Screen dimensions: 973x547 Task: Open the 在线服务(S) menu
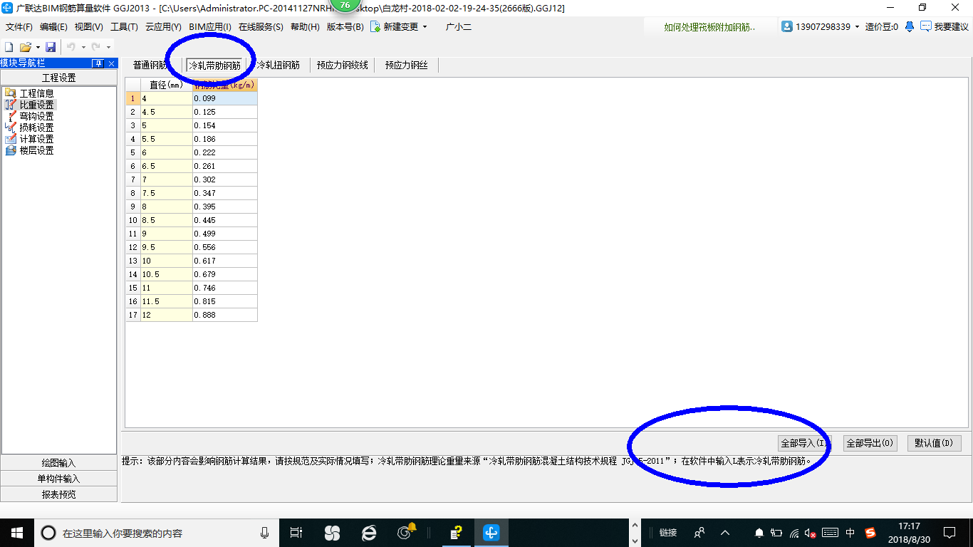(261, 26)
